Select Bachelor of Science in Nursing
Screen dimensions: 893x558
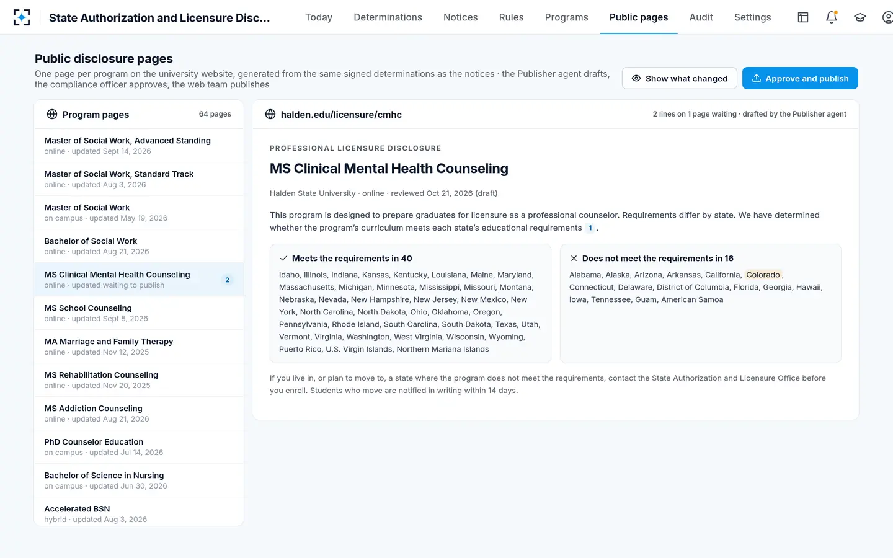tap(139, 480)
